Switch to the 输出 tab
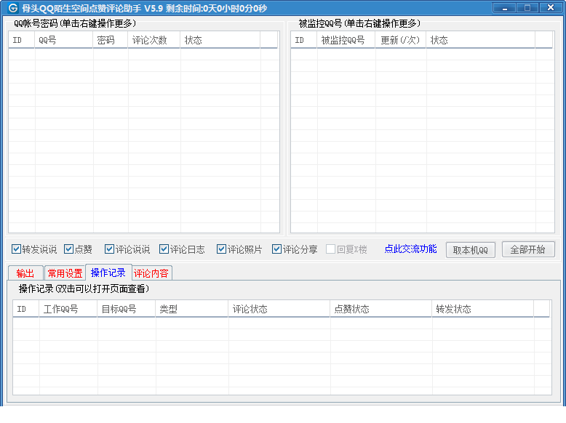This screenshot has height=423, width=566. pyautogui.click(x=25, y=273)
